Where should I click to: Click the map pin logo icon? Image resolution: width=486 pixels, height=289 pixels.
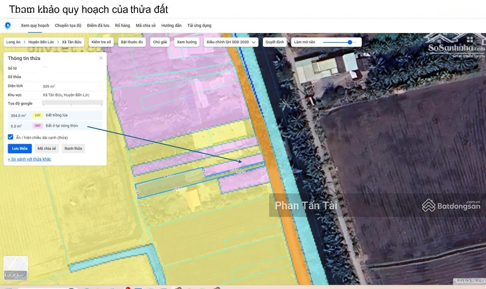(8, 26)
